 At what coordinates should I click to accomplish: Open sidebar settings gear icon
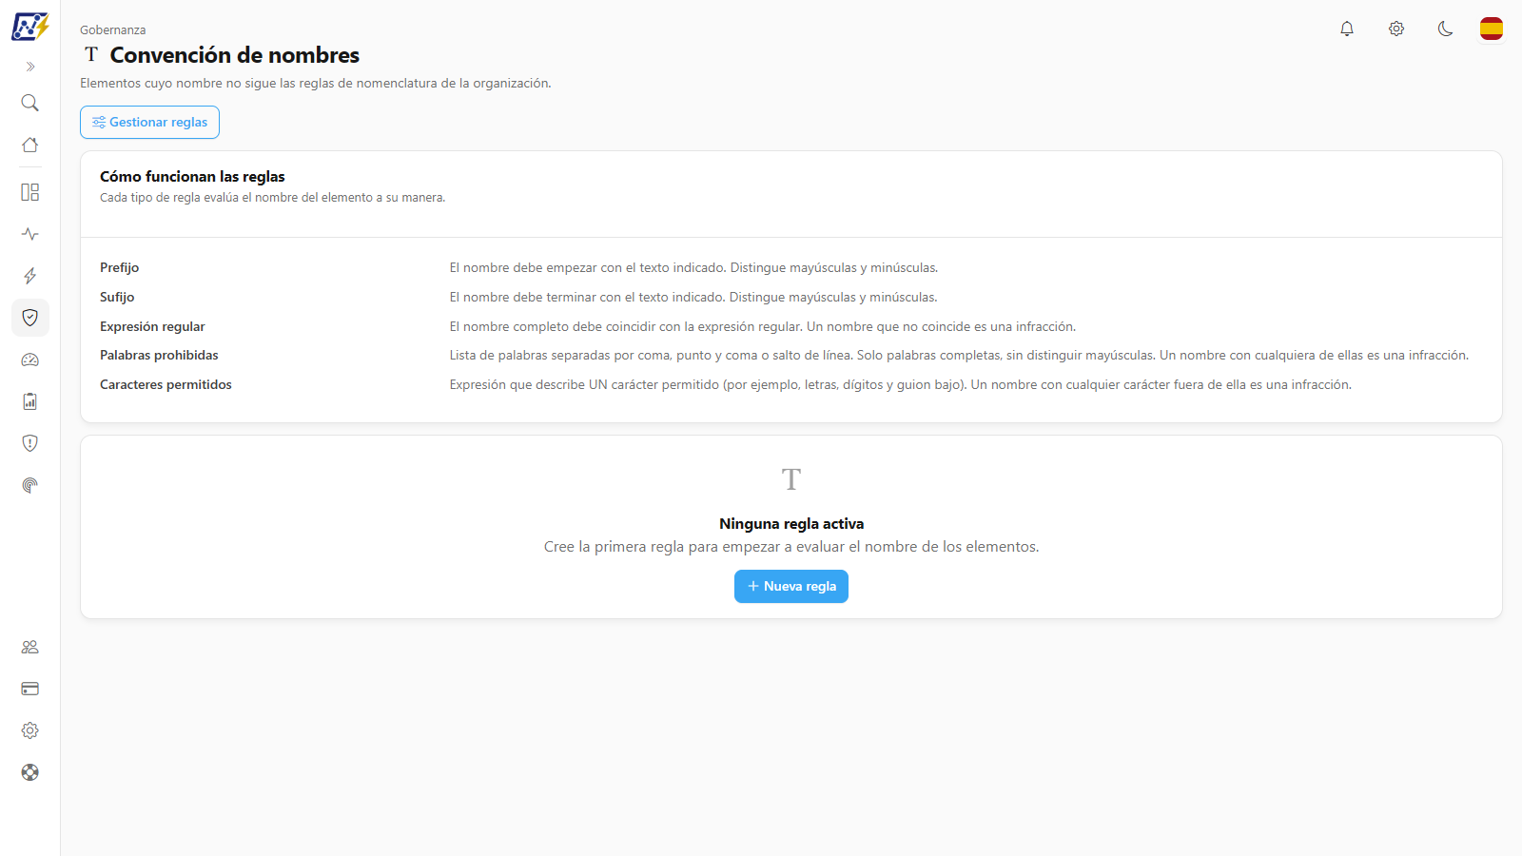[30, 730]
